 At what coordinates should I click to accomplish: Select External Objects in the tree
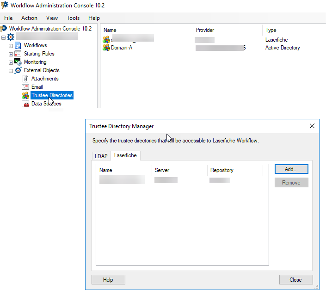point(42,70)
